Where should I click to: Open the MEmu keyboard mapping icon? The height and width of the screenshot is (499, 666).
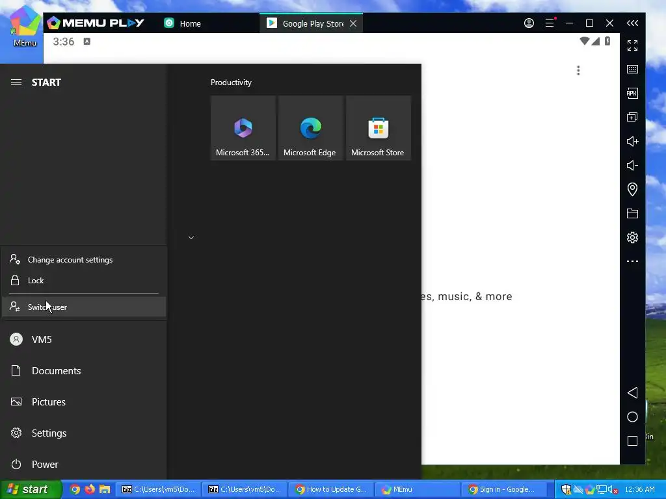point(632,69)
